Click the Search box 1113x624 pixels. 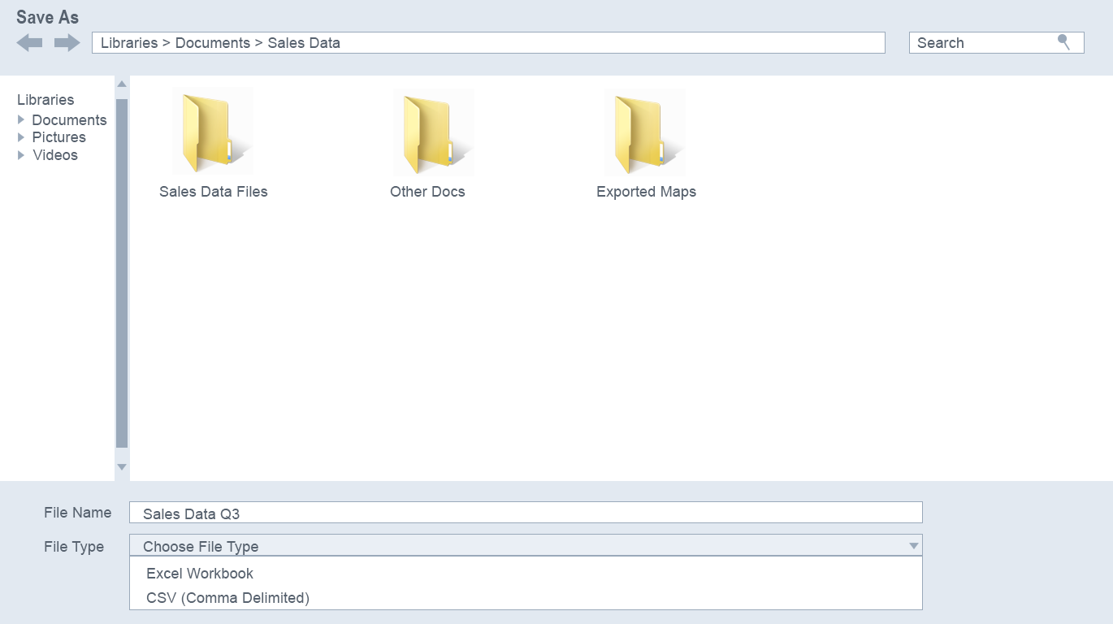pos(996,43)
